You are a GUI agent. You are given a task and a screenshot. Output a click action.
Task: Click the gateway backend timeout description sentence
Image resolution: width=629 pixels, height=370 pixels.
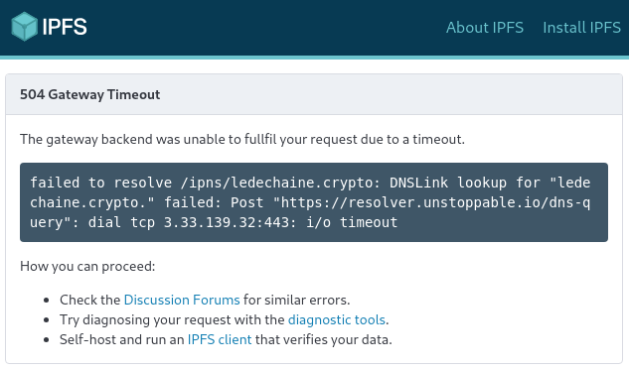click(x=242, y=139)
